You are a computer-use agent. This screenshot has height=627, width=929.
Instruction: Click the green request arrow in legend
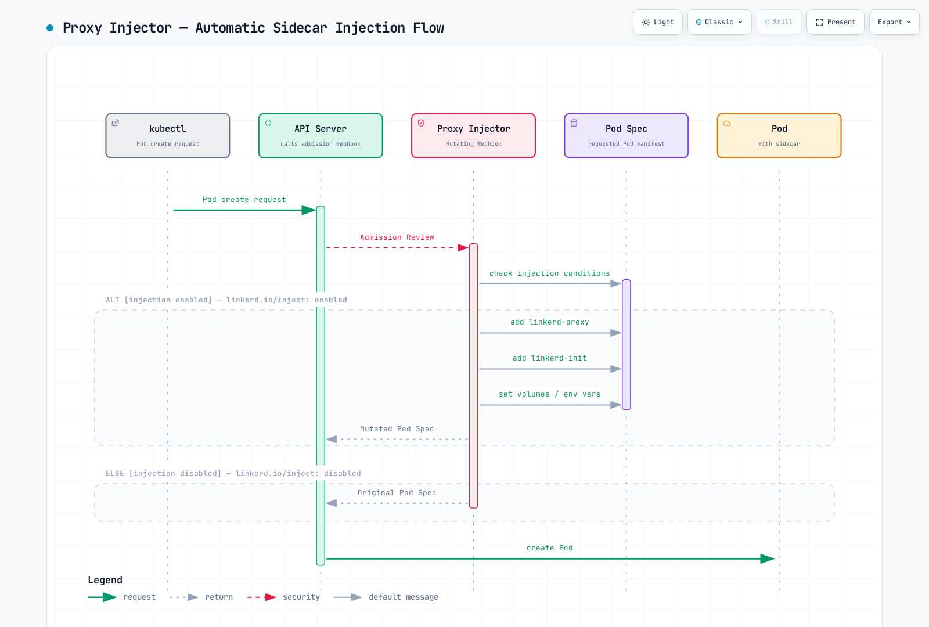[x=102, y=597]
